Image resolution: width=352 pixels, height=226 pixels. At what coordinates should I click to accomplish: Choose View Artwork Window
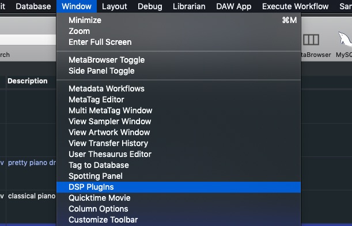tap(179, 132)
